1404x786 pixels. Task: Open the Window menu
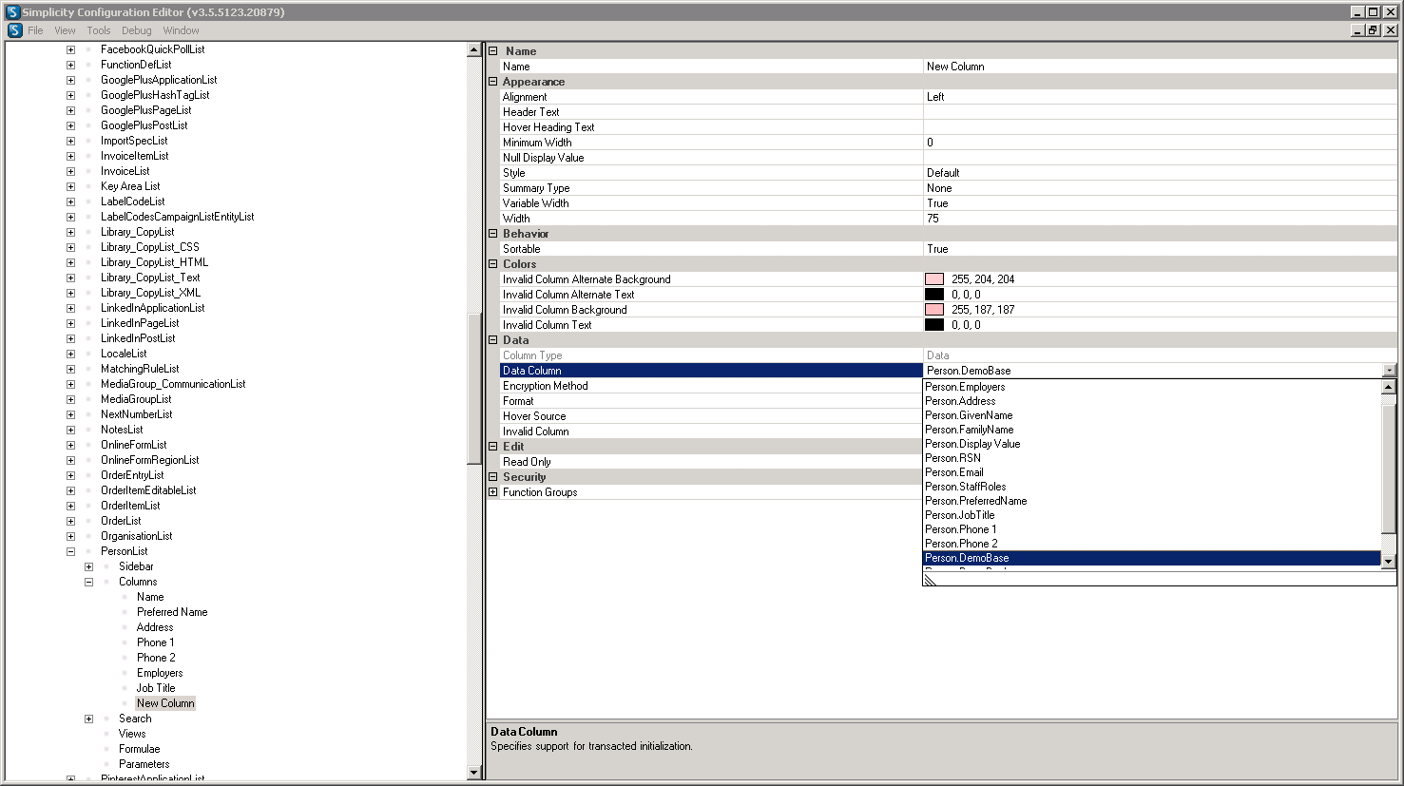tap(181, 30)
